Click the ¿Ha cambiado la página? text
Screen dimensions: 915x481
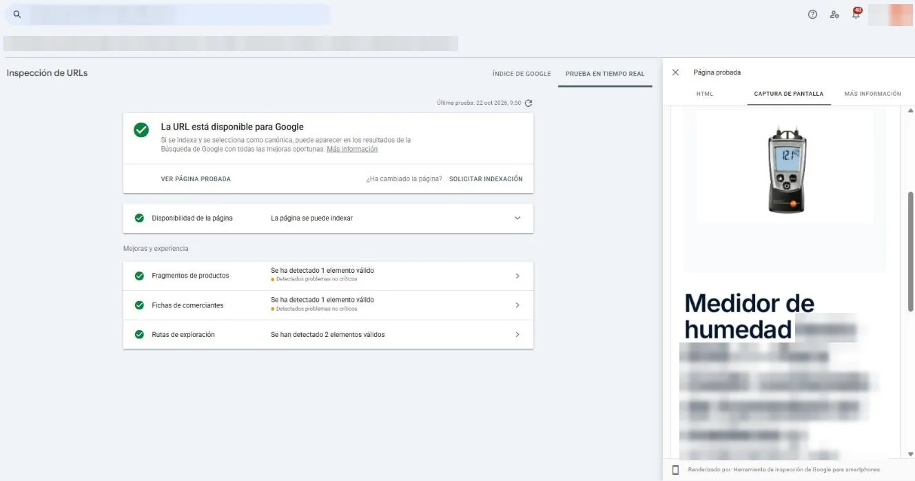coord(404,179)
